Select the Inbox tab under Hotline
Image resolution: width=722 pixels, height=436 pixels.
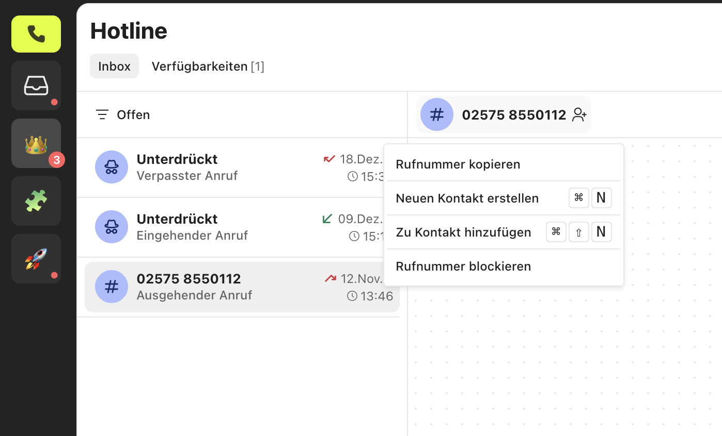point(114,66)
